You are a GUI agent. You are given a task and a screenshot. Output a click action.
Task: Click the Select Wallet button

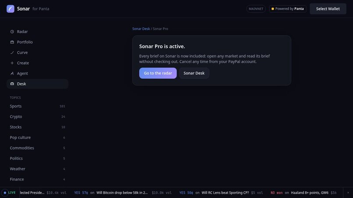coord(328,9)
